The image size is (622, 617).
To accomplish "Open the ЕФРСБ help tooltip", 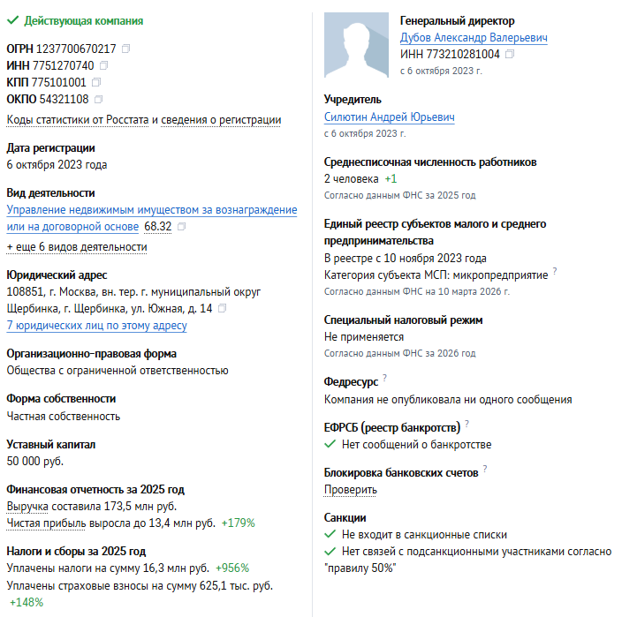I will 466,424.
